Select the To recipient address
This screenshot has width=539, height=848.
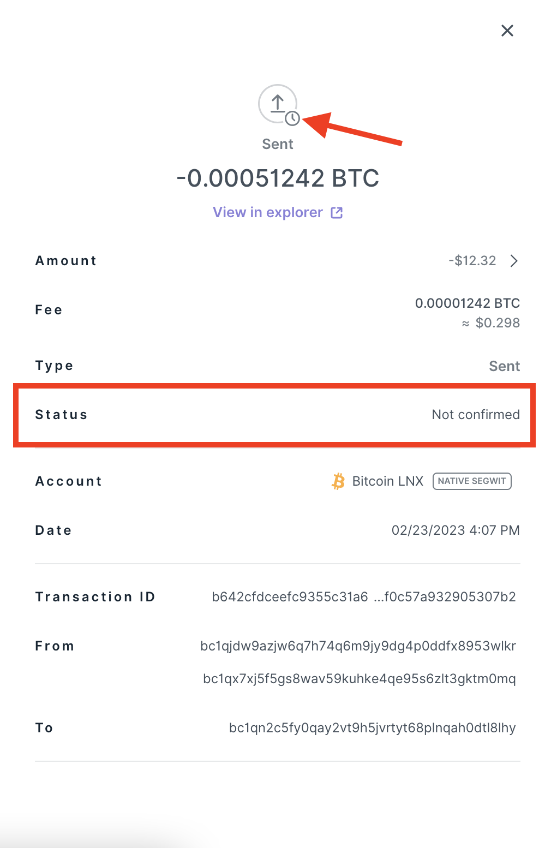[x=372, y=728]
